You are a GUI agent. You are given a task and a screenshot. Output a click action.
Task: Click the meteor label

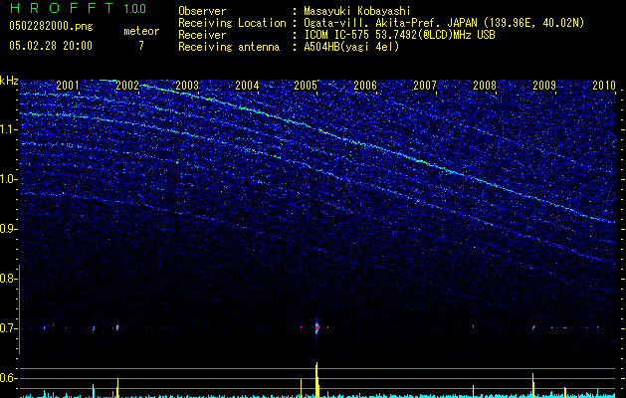tap(141, 31)
